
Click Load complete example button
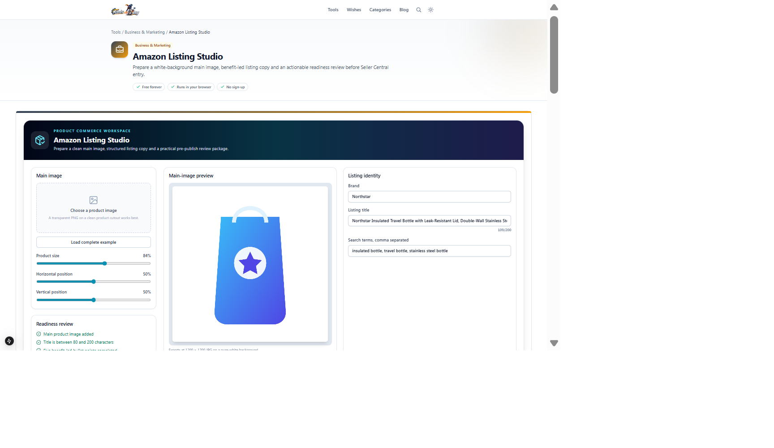coord(94,242)
